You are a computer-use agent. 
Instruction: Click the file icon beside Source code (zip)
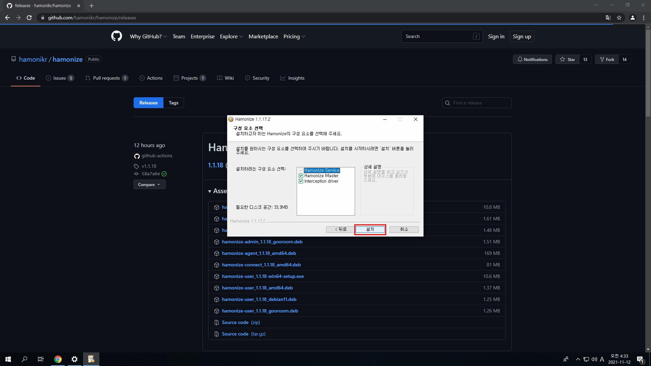click(217, 323)
